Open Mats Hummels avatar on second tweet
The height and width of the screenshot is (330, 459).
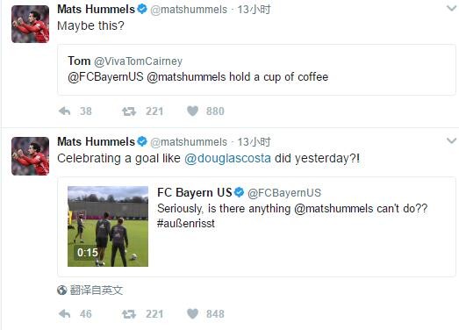[31, 156]
